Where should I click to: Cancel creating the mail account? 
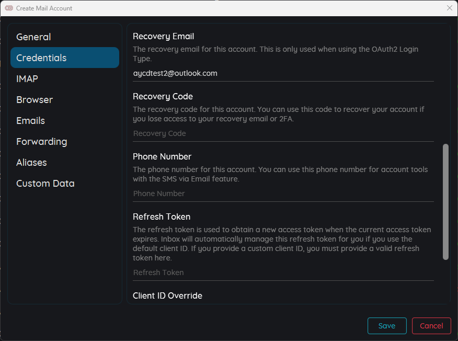[x=431, y=325]
